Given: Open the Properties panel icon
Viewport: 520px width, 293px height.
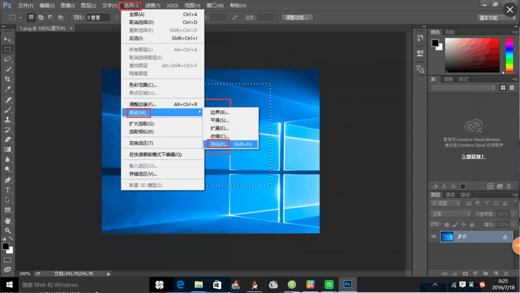Looking at the screenshot, I should coord(420,53).
